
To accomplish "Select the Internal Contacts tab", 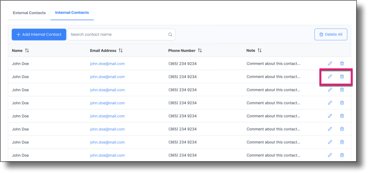I will pos(72,13).
